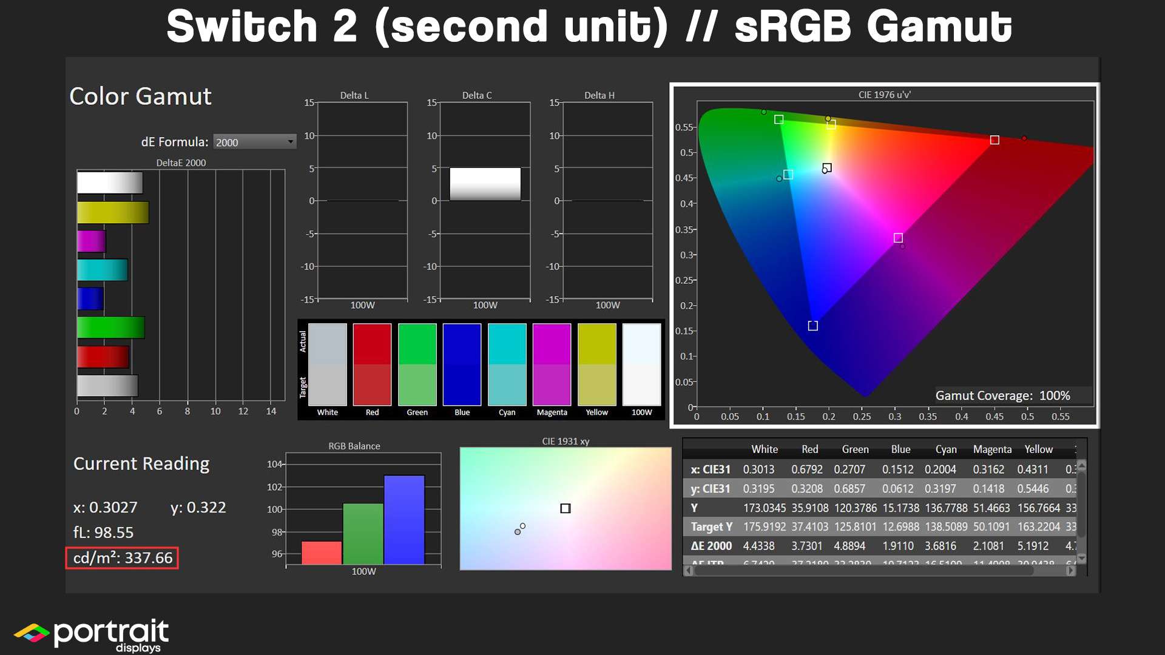Screen dimensions: 1165x655
Task: Click the green bar in the RGB Balance chart
Action: 363,534
